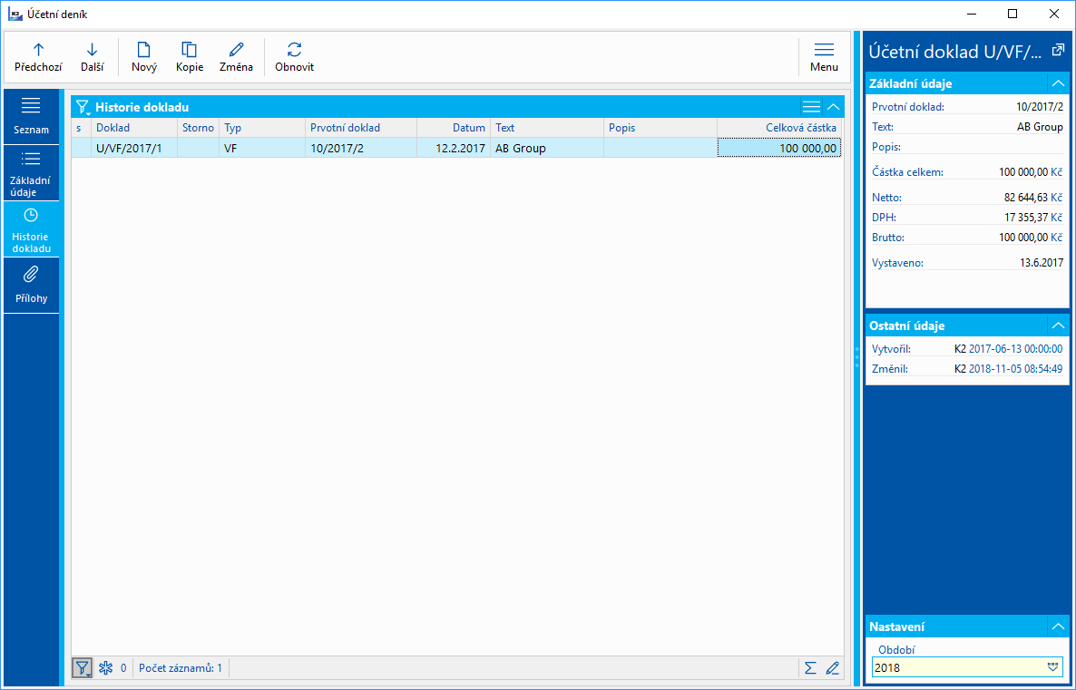Click the filter icon in Historie dokladu header
Screen dimensions: 1076x690
coord(83,107)
